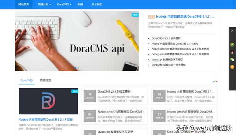Viewport: 236px width, 135px height.
Task: Click the 推荐 badge on the banner
Action: coord(135,15)
